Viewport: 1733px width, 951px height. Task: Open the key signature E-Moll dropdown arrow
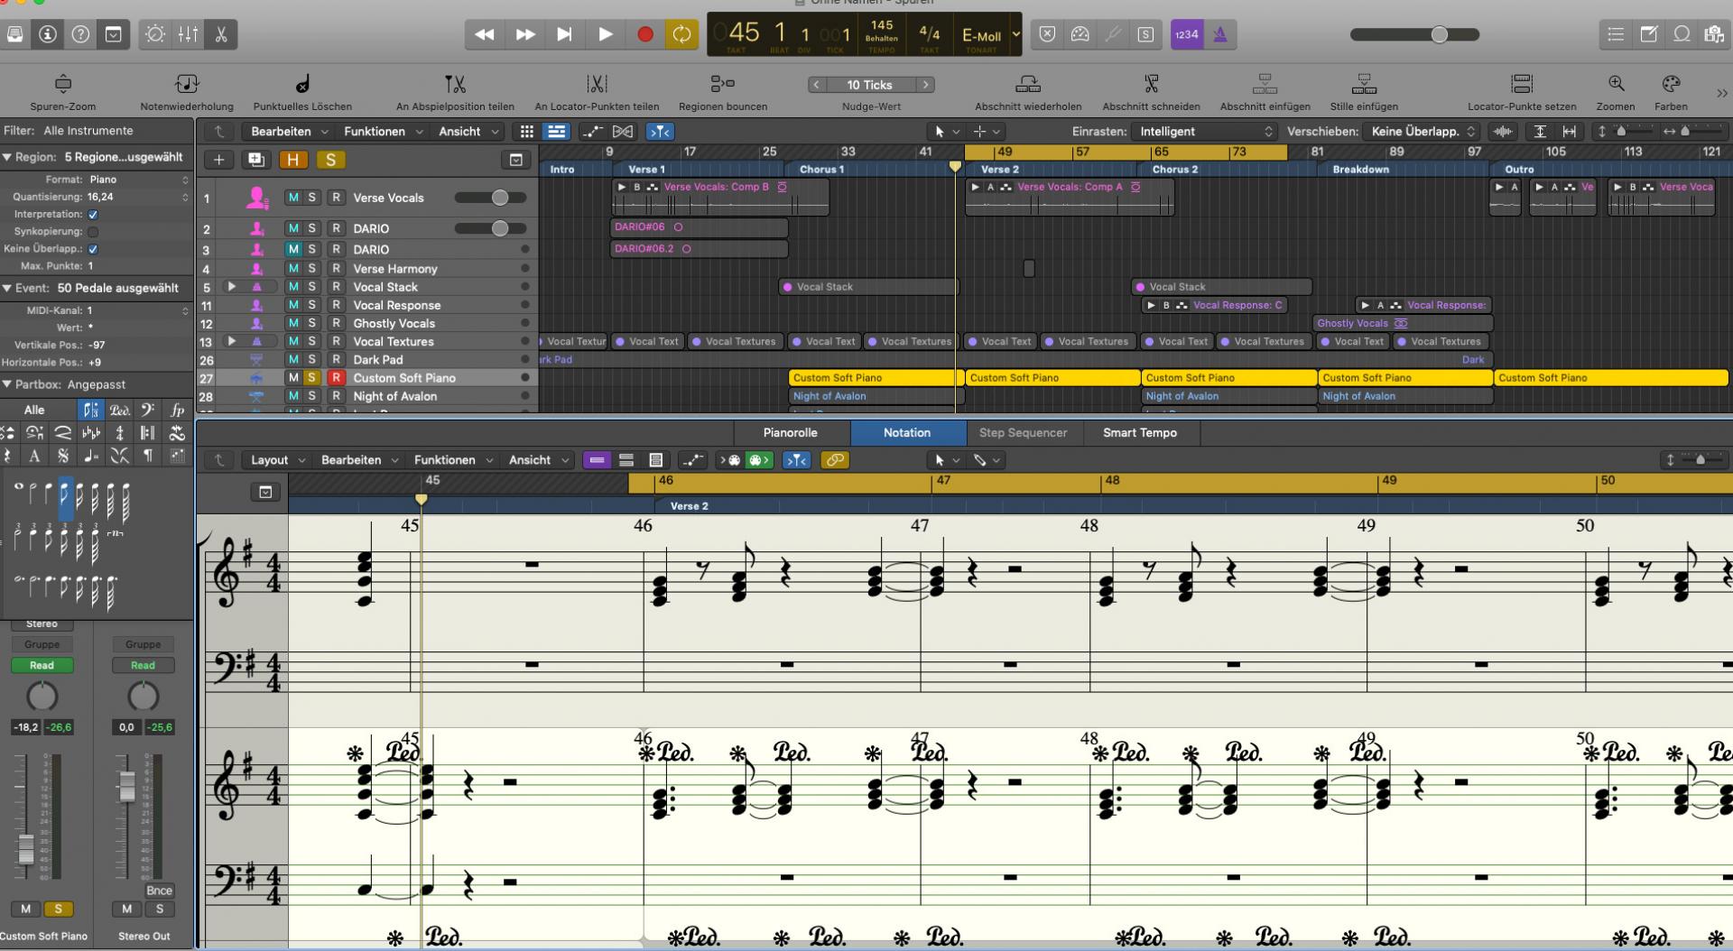(x=1015, y=34)
